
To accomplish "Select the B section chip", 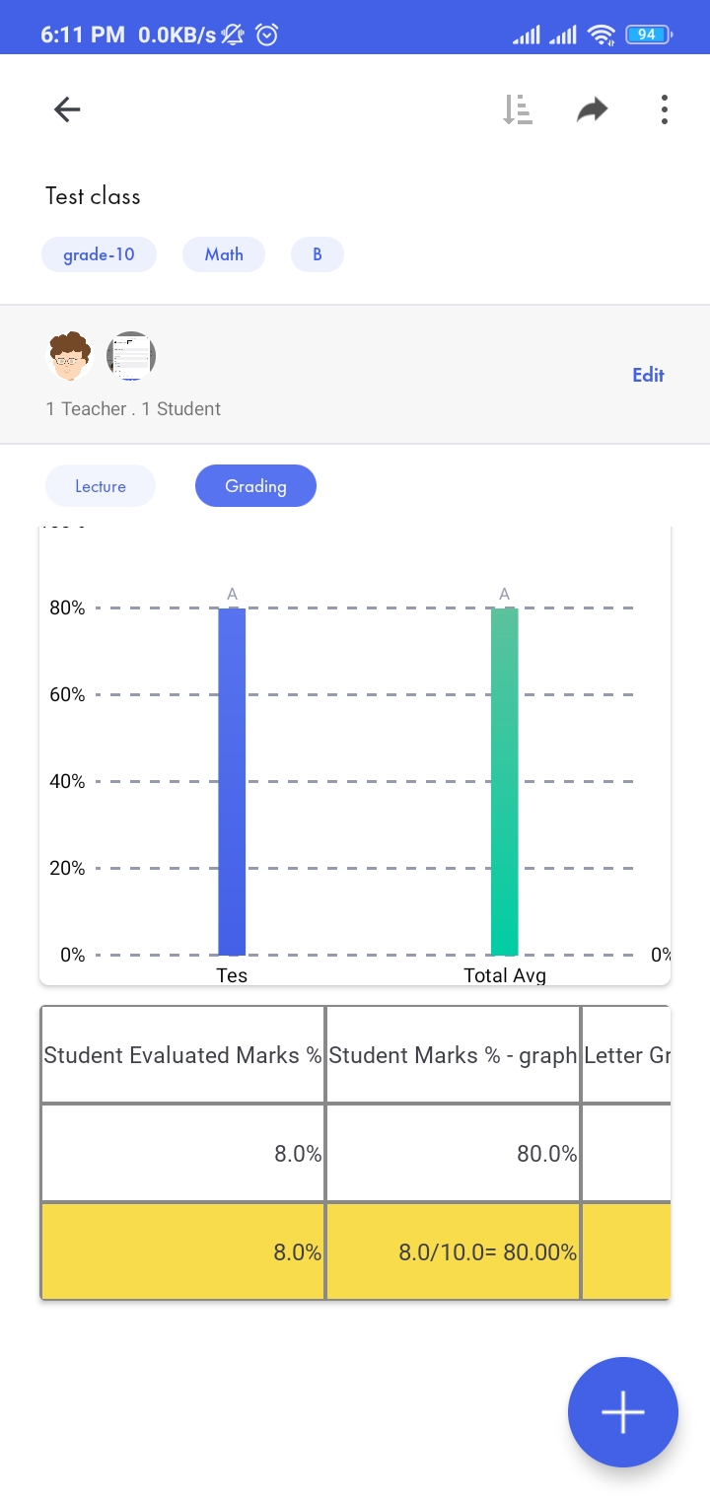I will coord(318,254).
